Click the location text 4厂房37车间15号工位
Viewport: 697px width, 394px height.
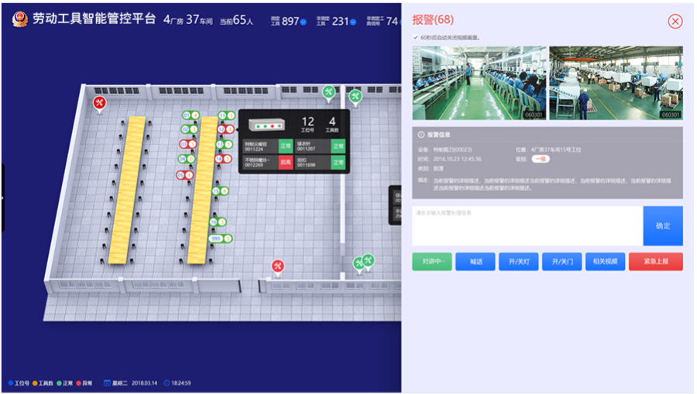pos(555,149)
